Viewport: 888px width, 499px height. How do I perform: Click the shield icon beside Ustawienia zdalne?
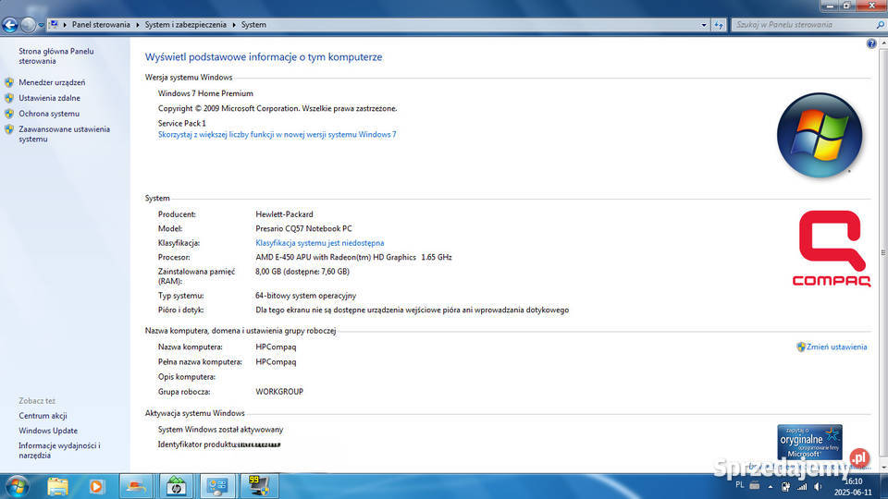(x=9, y=99)
